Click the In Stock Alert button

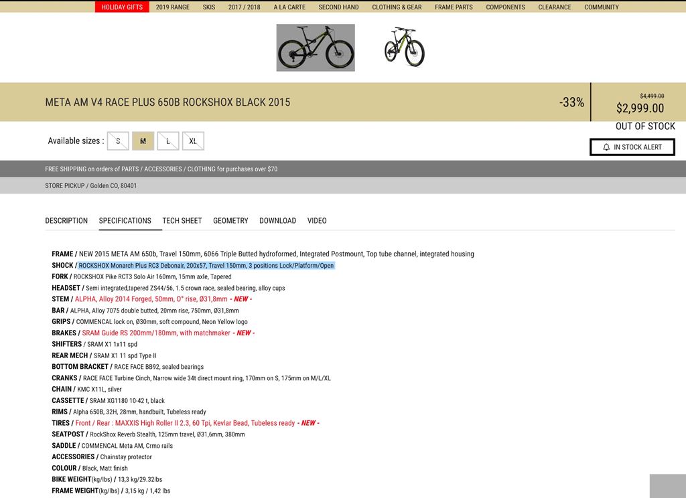tap(632, 147)
